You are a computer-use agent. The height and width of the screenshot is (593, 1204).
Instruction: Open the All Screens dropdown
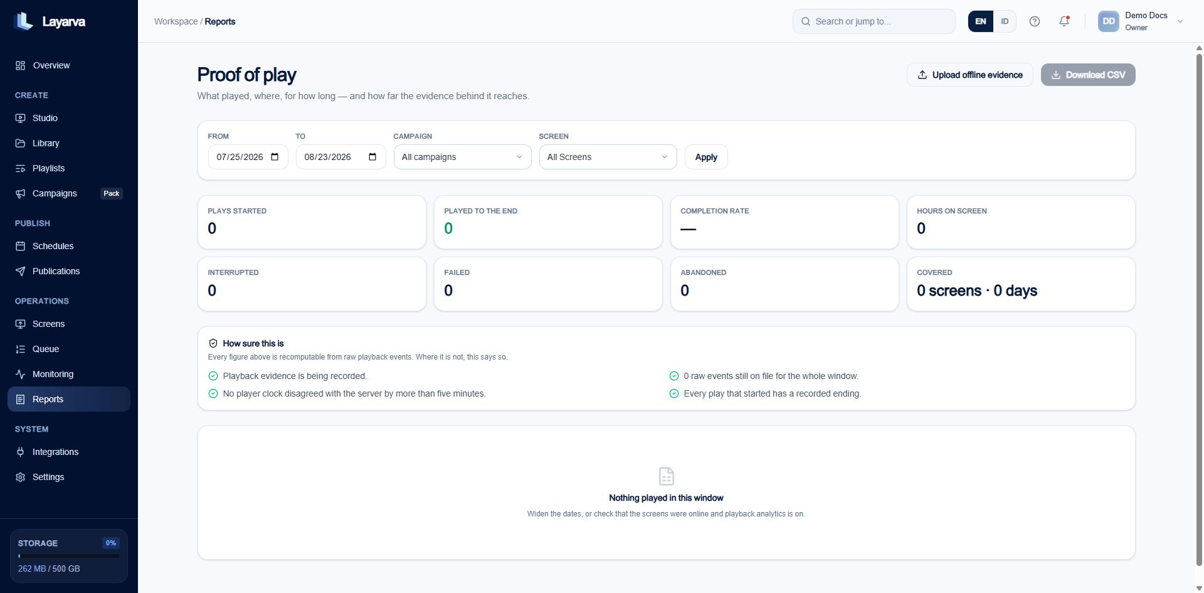[608, 157]
